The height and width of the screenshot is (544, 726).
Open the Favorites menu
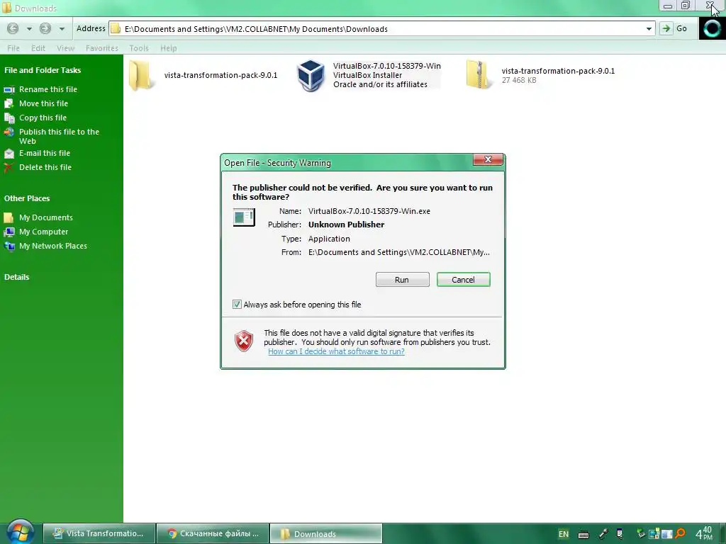102,48
